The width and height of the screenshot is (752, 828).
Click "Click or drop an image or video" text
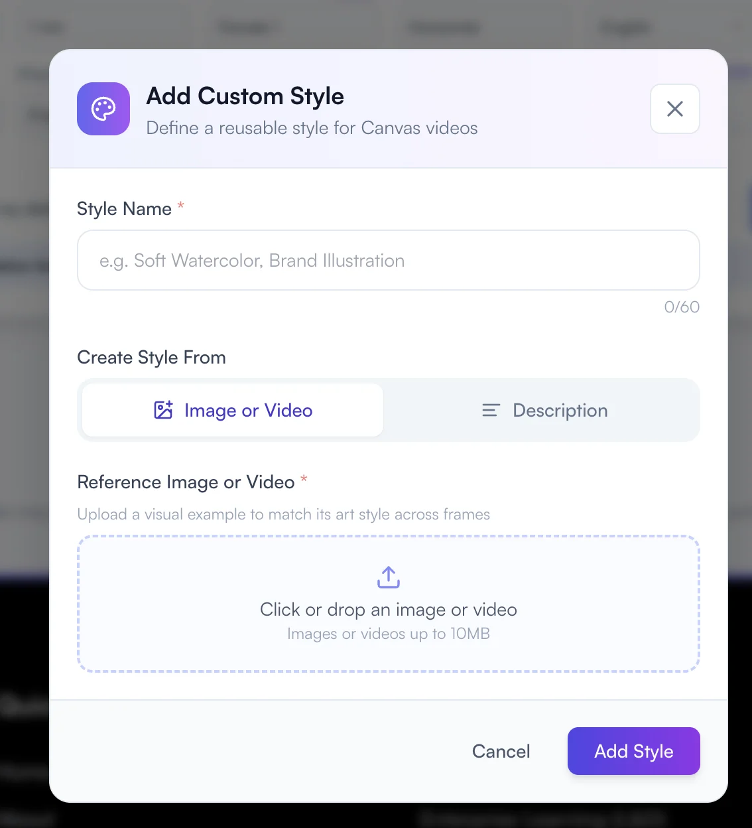point(389,609)
